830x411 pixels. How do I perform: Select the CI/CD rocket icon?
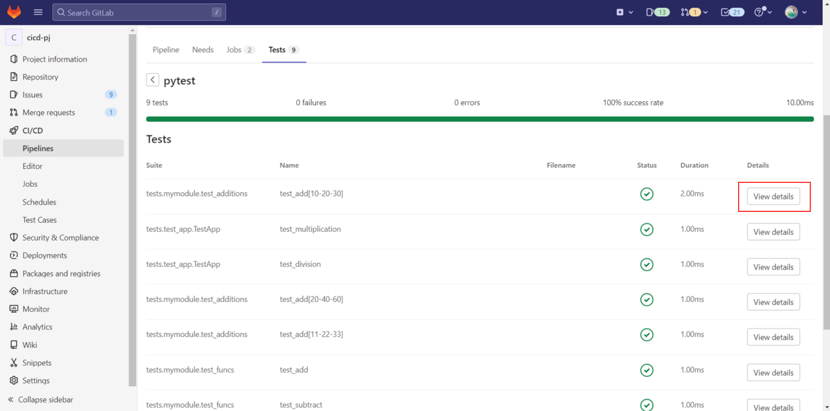tap(14, 130)
